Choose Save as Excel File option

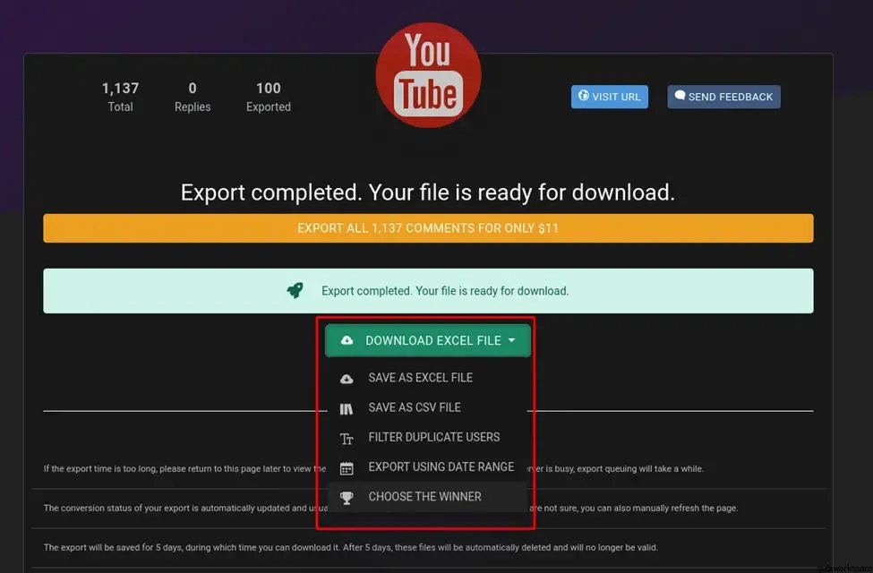(x=427, y=378)
